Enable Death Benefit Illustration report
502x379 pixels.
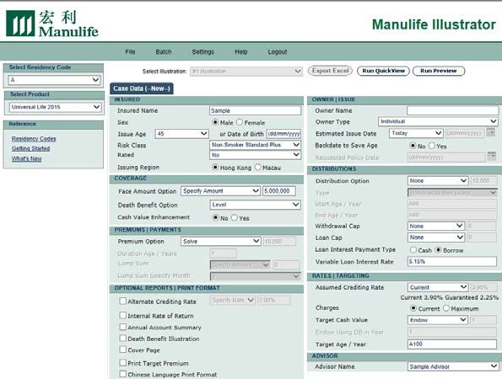pos(122,338)
